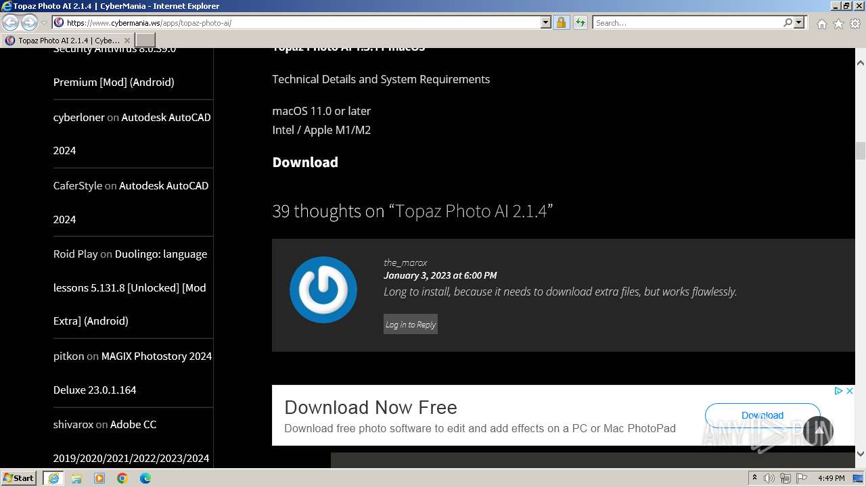The width and height of the screenshot is (866, 487).
Task: Open the Action Center flag icon
Action: [800, 478]
